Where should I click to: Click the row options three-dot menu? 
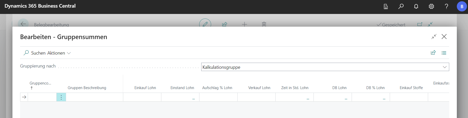tap(61, 97)
